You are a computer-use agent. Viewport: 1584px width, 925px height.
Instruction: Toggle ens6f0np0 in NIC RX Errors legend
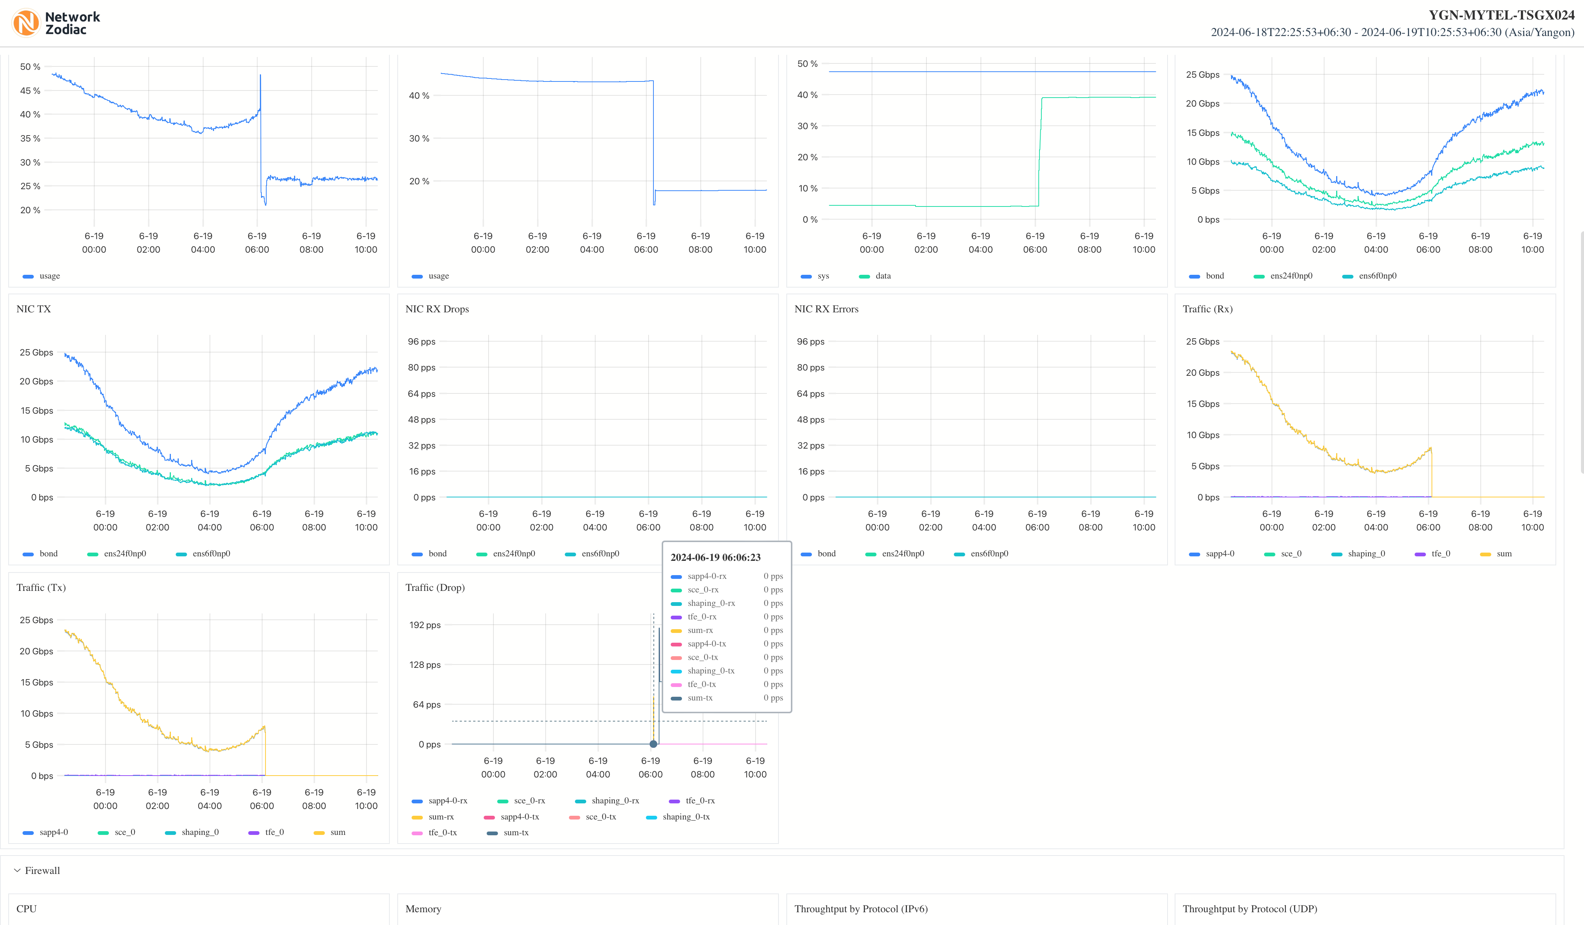tap(989, 554)
